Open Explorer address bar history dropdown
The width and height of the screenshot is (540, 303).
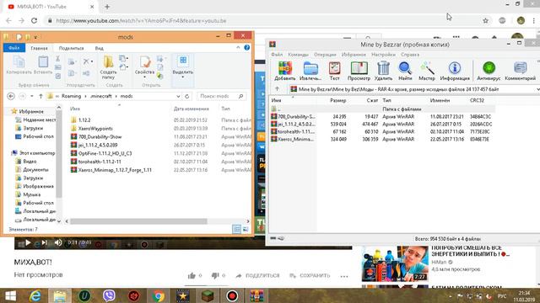coord(178,96)
